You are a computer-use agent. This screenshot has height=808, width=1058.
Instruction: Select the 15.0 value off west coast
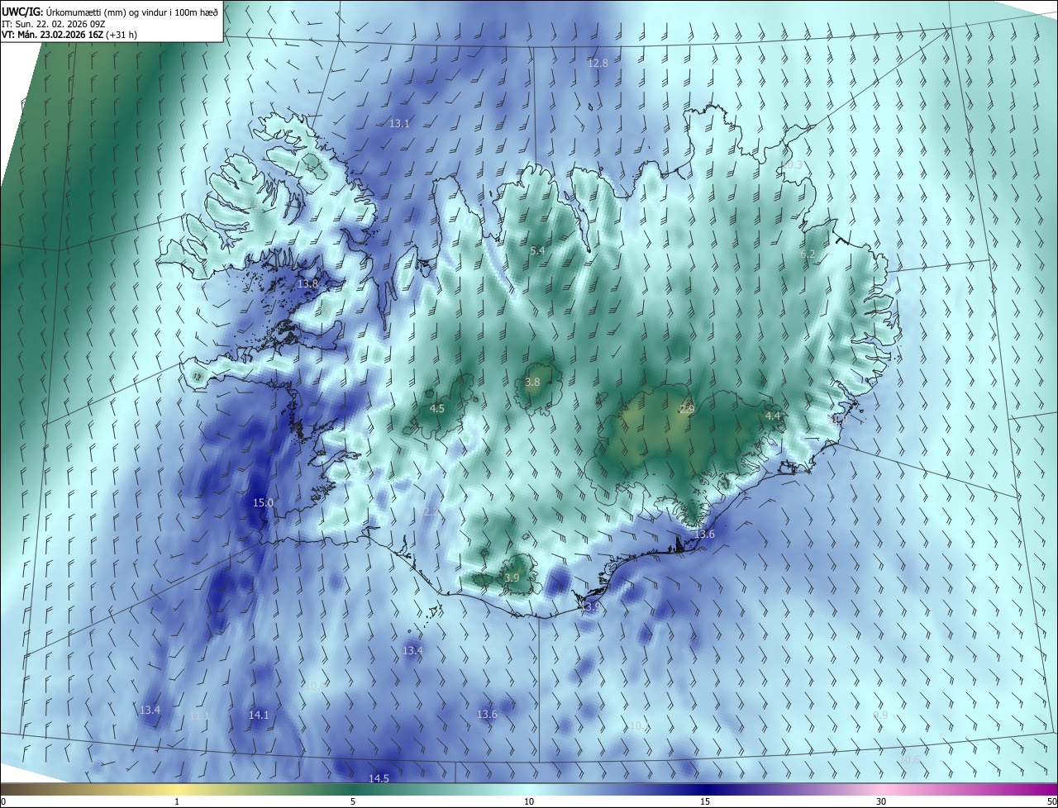[x=263, y=502]
